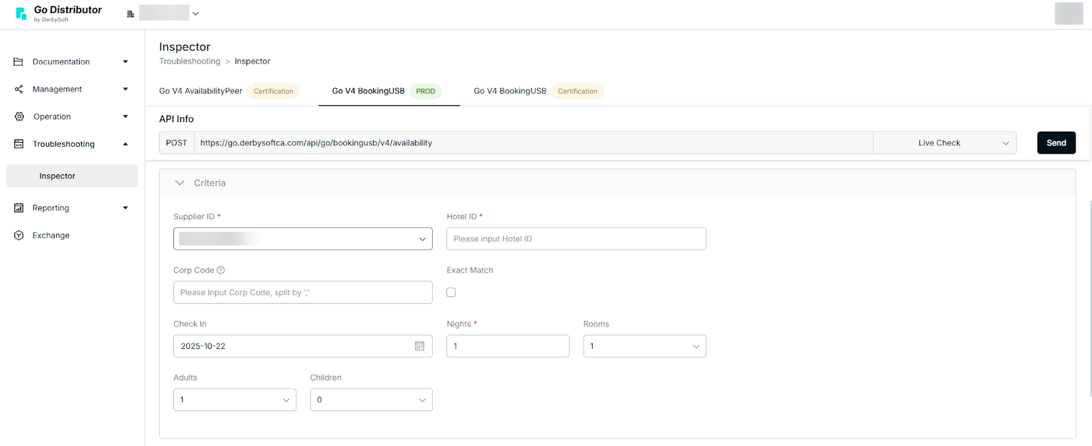Click the page vertical scrollbar

(x=1090, y=298)
